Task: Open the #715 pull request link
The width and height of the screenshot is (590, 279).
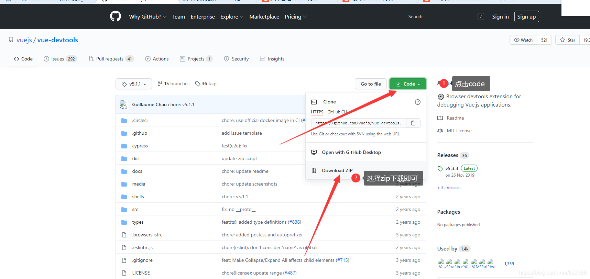Action: (342, 260)
